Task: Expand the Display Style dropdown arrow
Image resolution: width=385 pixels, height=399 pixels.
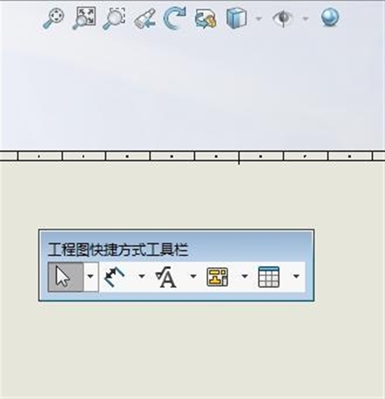Action: point(259,18)
